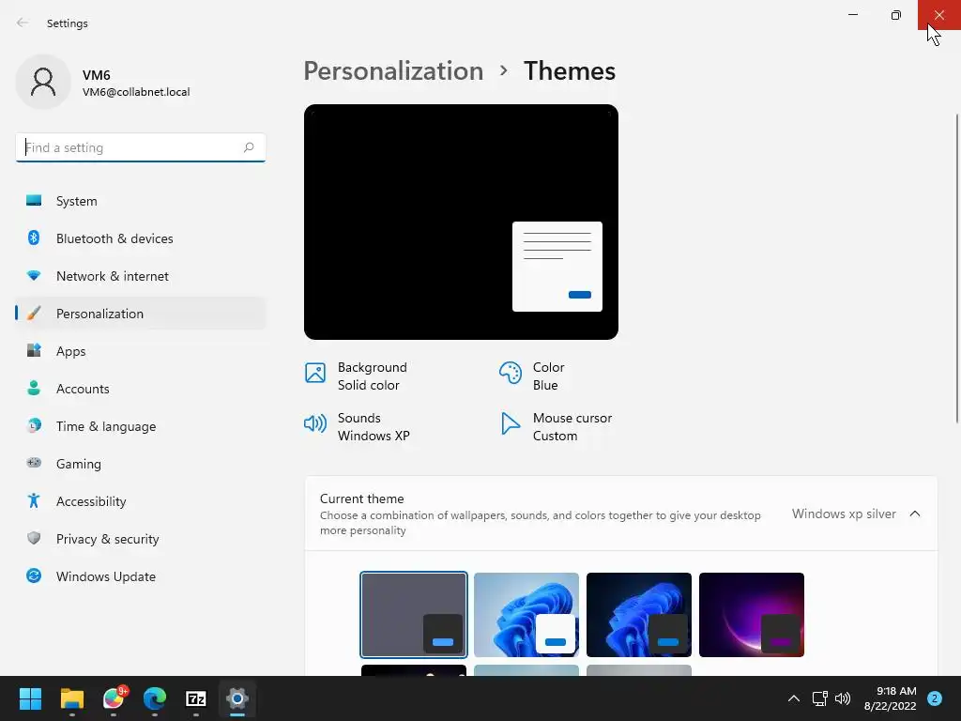The image size is (961, 721).
Task: Open Accessibility settings
Action: coord(141,501)
